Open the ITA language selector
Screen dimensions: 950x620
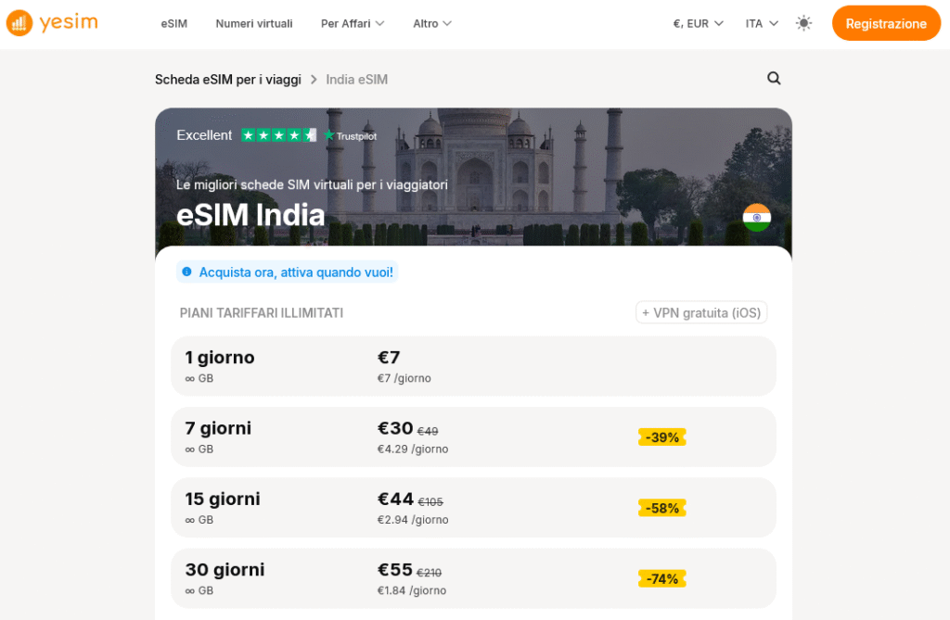click(x=761, y=23)
